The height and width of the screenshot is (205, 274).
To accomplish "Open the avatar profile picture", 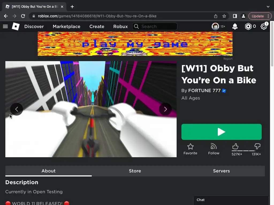I will pyautogui.click(x=215, y=26).
